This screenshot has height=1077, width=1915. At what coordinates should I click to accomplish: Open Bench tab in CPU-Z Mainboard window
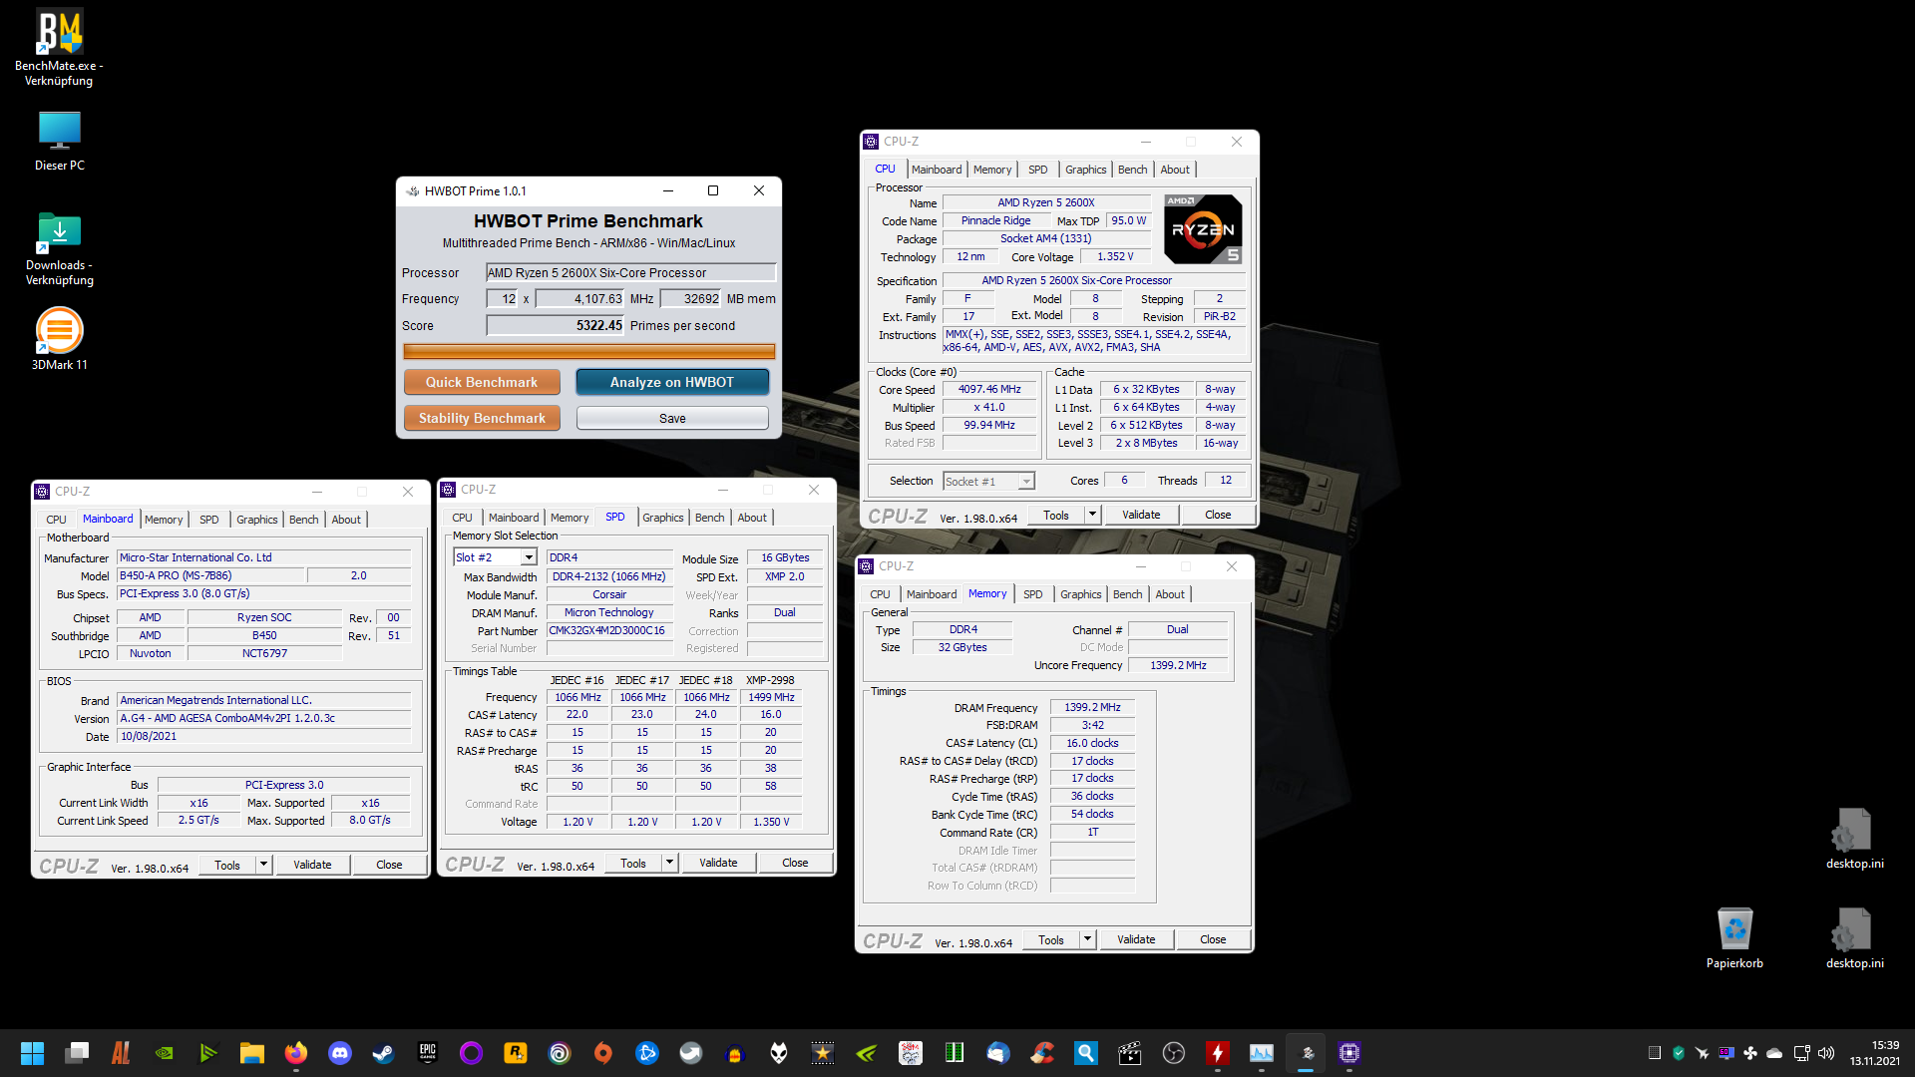pyautogui.click(x=303, y=520)
